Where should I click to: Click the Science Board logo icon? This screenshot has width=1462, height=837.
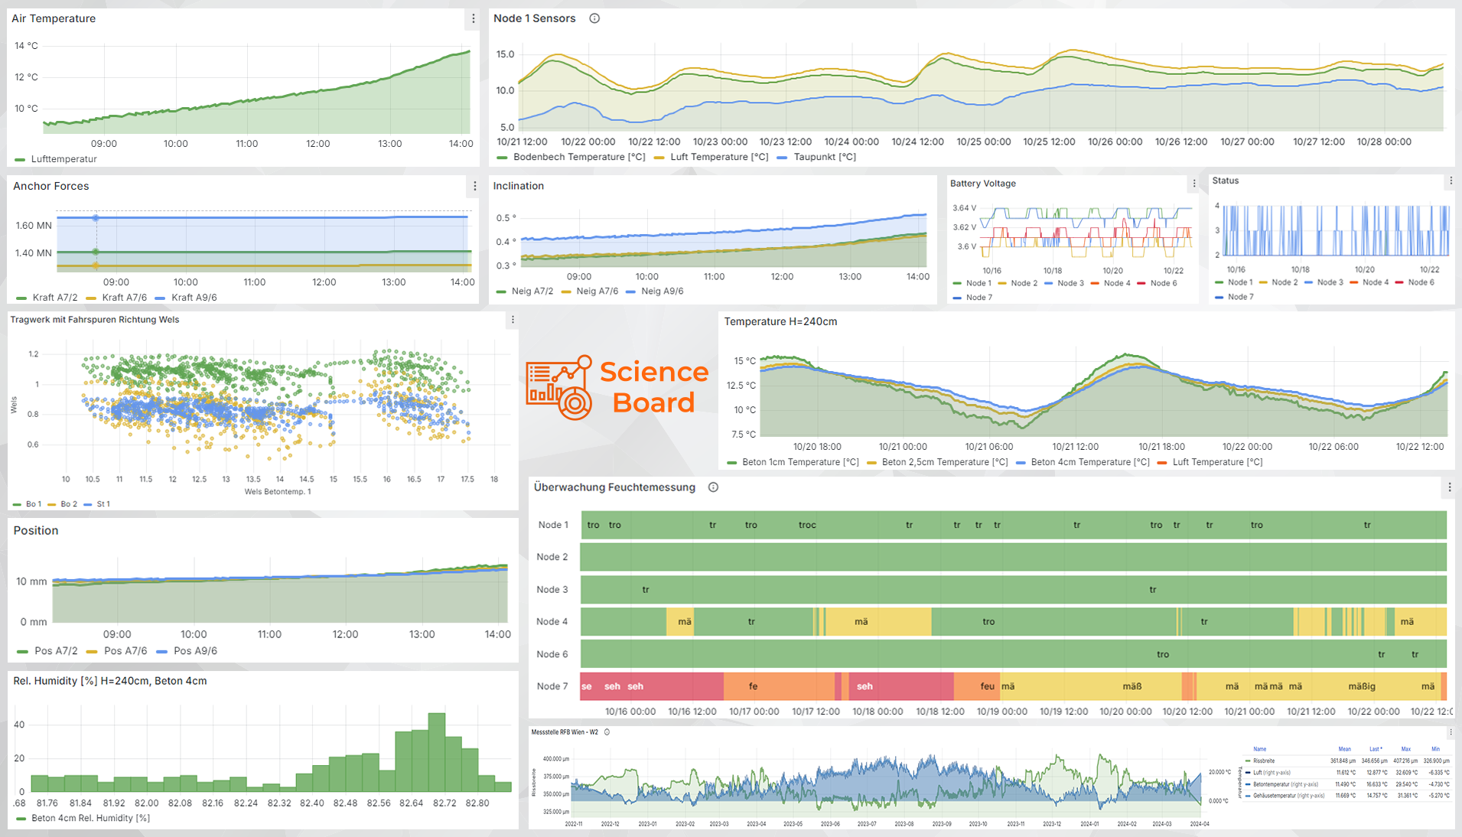pos(559,388)
